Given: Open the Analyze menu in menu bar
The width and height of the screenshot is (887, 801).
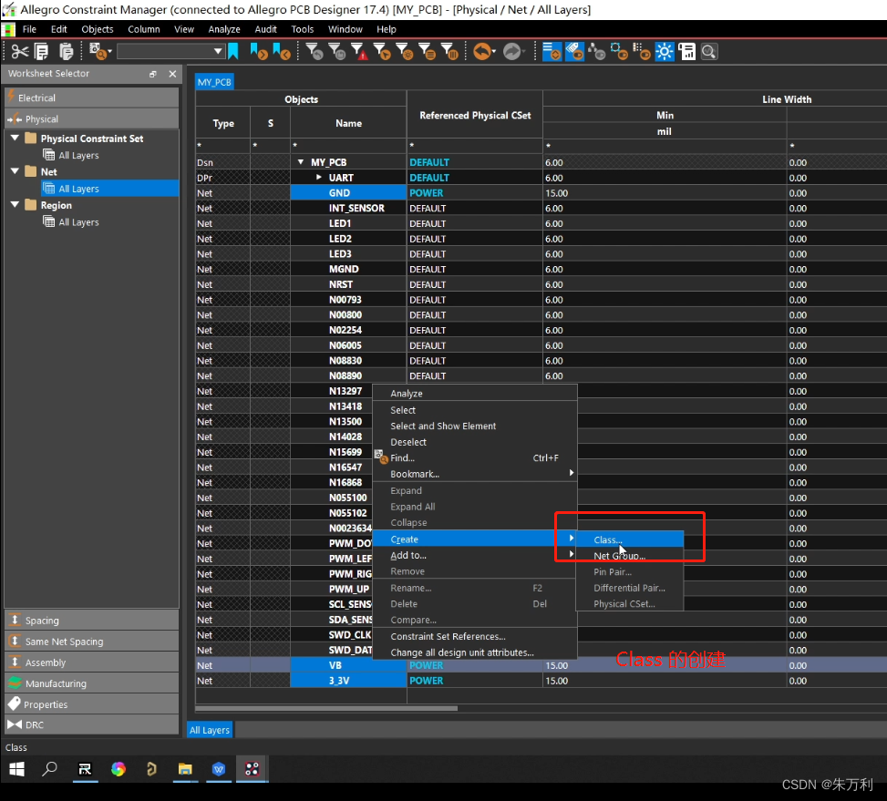Looking at the screenshot, I should 224,29.
